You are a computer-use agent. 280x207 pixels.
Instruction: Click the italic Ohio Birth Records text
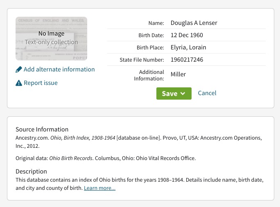[x=71, y=158]
